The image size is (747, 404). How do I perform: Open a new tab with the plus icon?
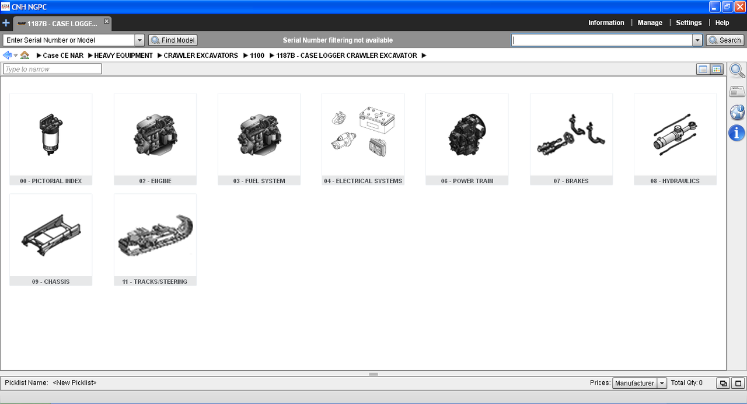pos(6,23)
